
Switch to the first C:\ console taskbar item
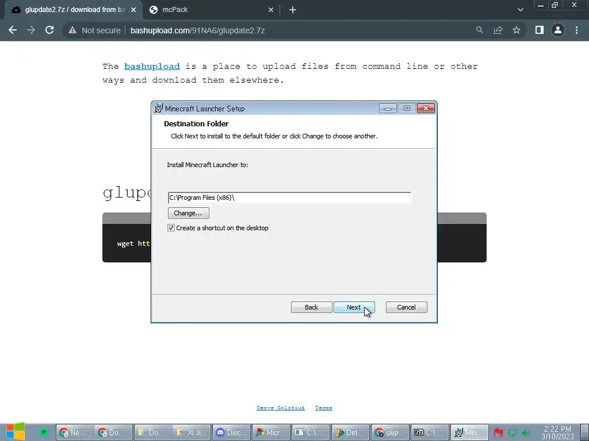point(311,432)
